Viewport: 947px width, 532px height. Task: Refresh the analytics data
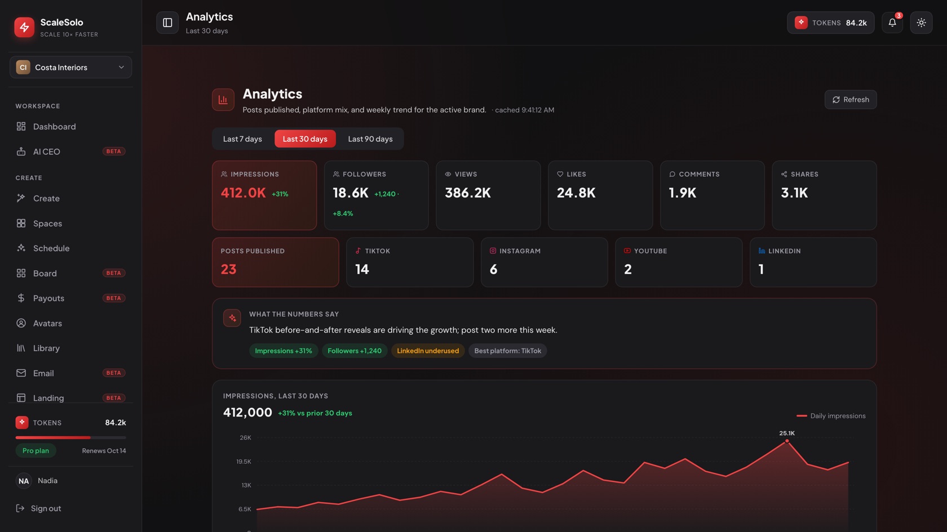click(x=850, y=100)
